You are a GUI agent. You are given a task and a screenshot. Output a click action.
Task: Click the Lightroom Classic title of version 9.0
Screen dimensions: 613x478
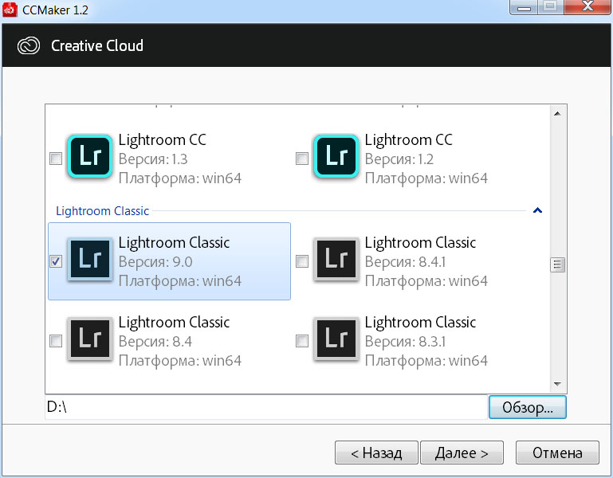coord(174,243)
